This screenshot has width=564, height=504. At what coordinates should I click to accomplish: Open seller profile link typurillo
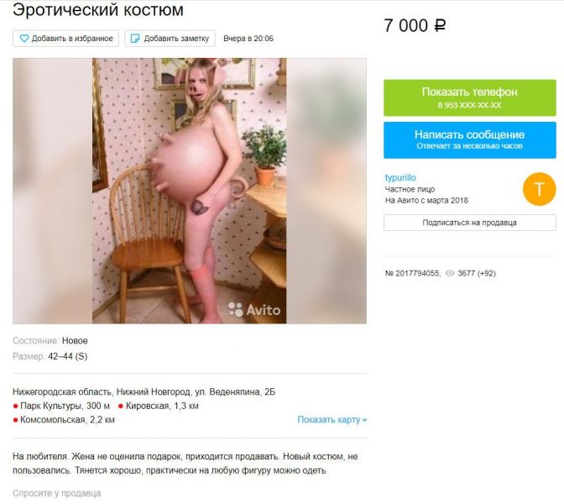[x=400, y=178]
